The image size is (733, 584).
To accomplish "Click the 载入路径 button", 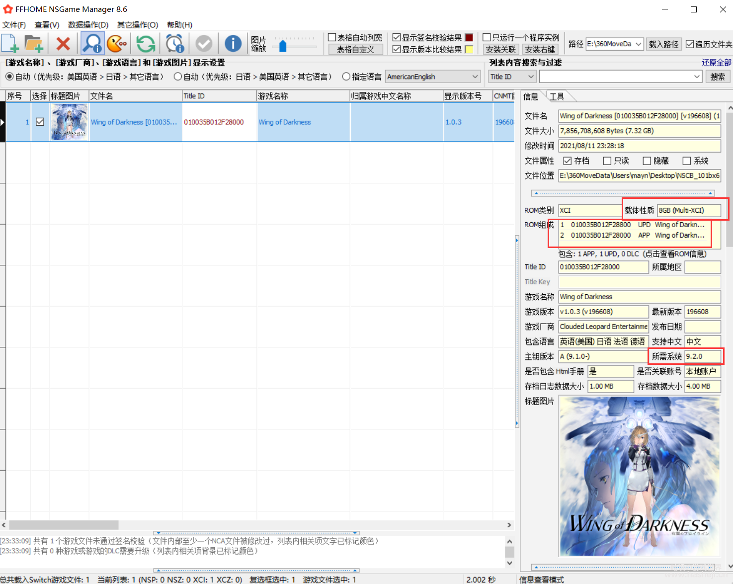I will tap(663, 44).
